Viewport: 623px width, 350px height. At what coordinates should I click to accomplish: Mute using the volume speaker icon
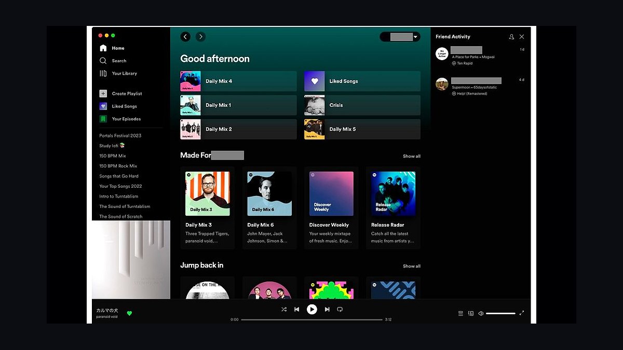[481, 313]
